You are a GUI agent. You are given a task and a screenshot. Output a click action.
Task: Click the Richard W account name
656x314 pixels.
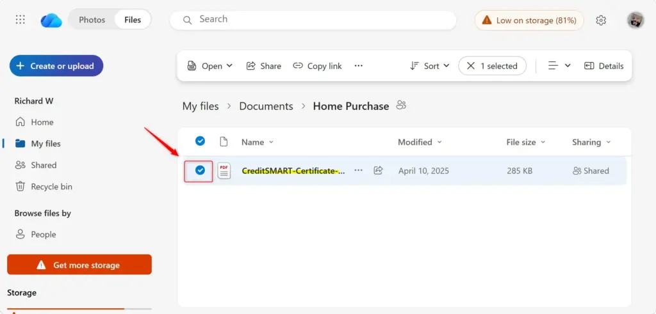[34, 101]
